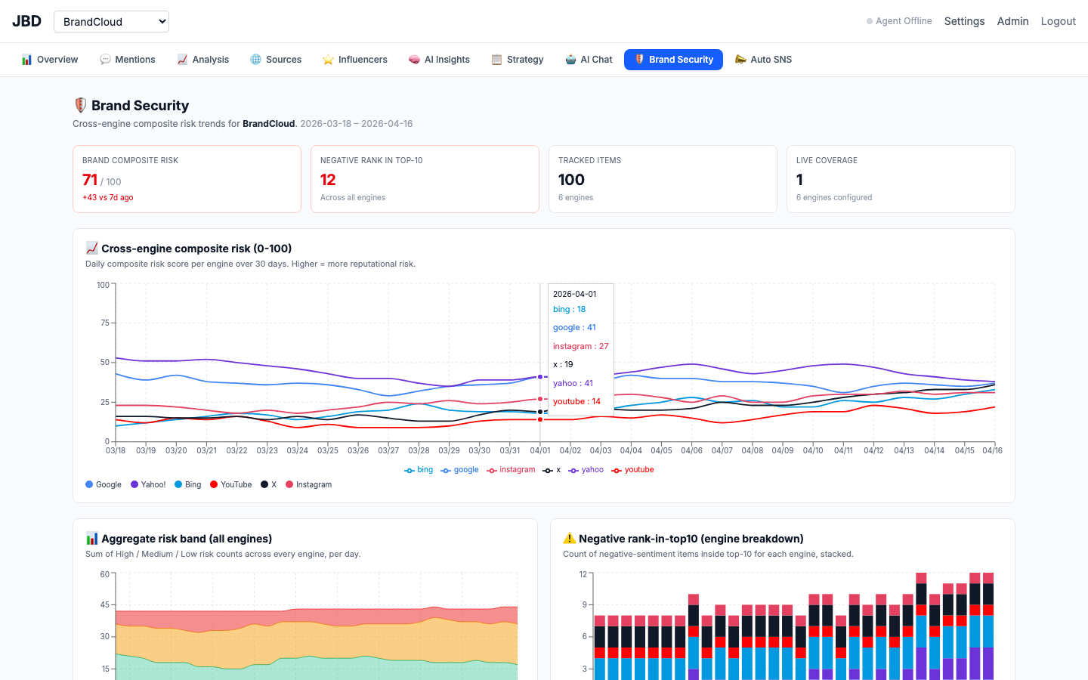Click the bar icon beside Aggregate risk band
Screen dimensions: 1088x680
pyautogui.click(x=92, y=538)
